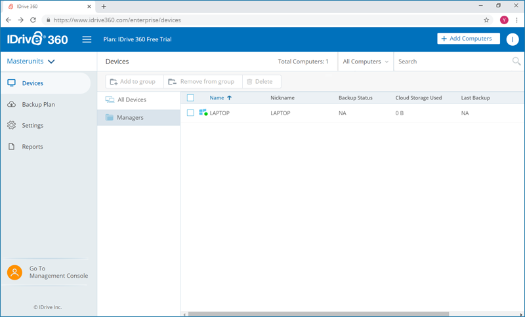Image resolution: width=525 pixels, height=317 pixels.
Task: Open Devices in the sidebar
Action: click(x=45, y=83)
